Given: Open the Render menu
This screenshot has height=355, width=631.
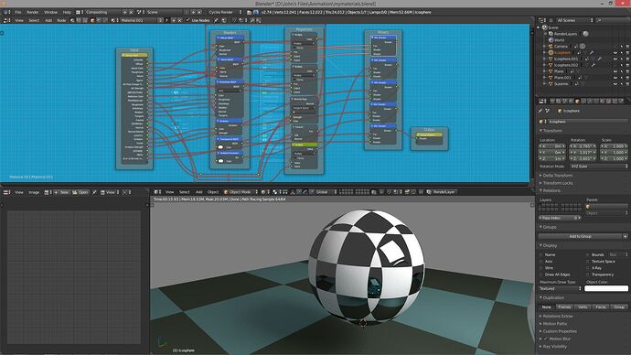Looking at the screenshot, I should click(33, 12).
